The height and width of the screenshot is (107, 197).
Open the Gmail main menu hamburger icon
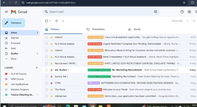[6, 12]
